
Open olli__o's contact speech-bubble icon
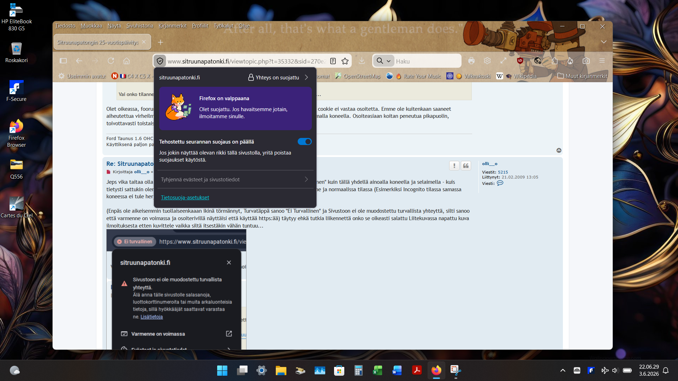(x=500, y=183)
